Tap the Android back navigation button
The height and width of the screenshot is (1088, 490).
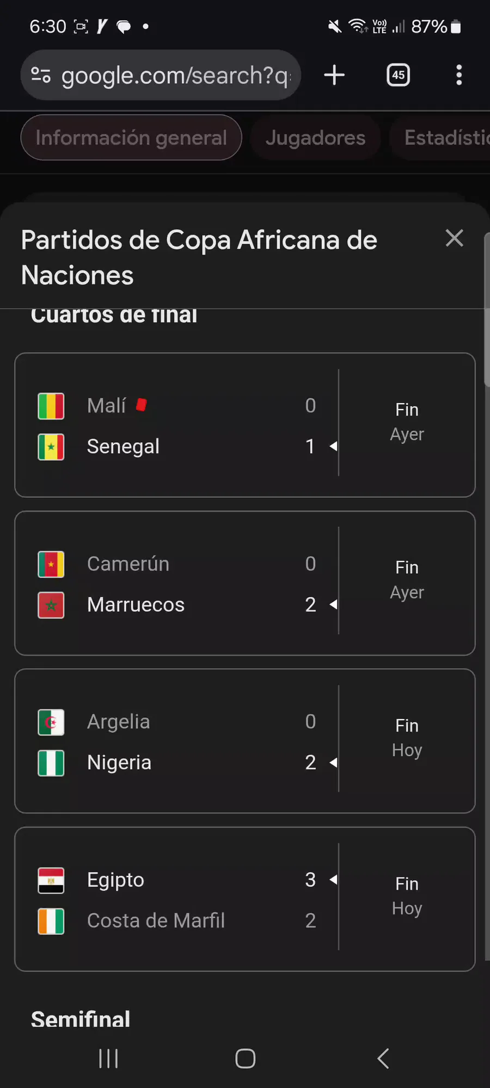pyautogui.click(x=383, y=1059)
